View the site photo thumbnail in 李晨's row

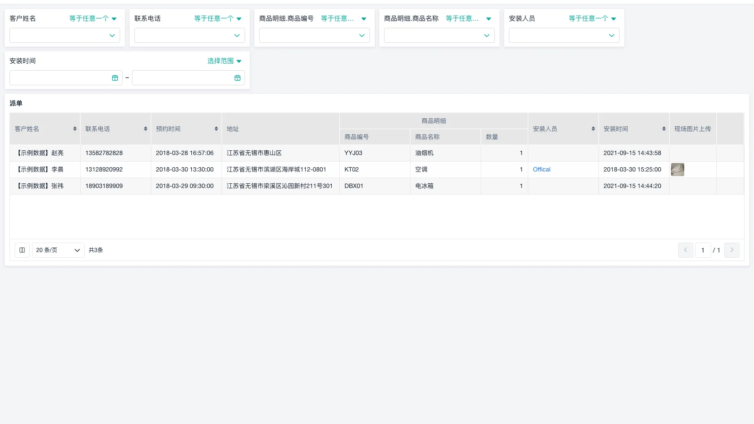(678, 170)
